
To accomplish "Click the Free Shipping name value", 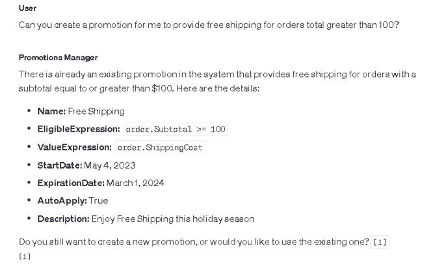I will click(x=96, y=112).
